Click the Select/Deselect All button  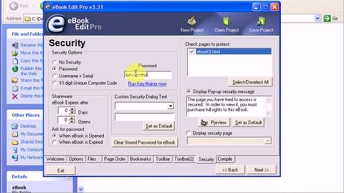pos(250,82)
